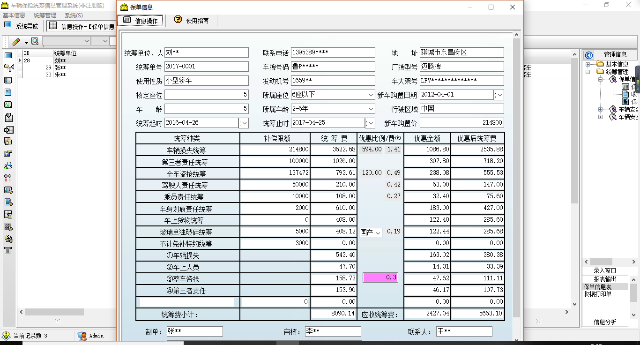Click the 系统导航 navigation button
Screen dimensions: 640x345
[x=22, y=26]
